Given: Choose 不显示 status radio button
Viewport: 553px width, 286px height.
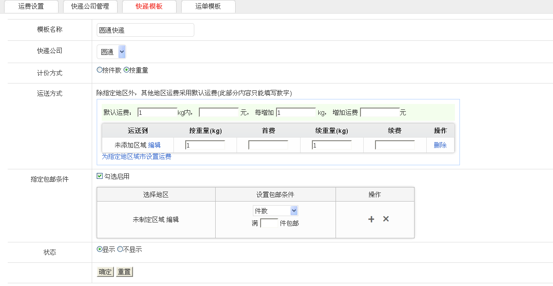Looking at the screenshot, I should coord(120,249).
